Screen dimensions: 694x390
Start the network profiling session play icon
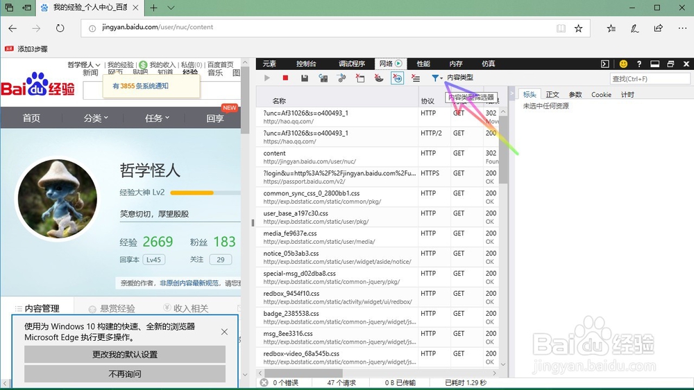point(267,78)
